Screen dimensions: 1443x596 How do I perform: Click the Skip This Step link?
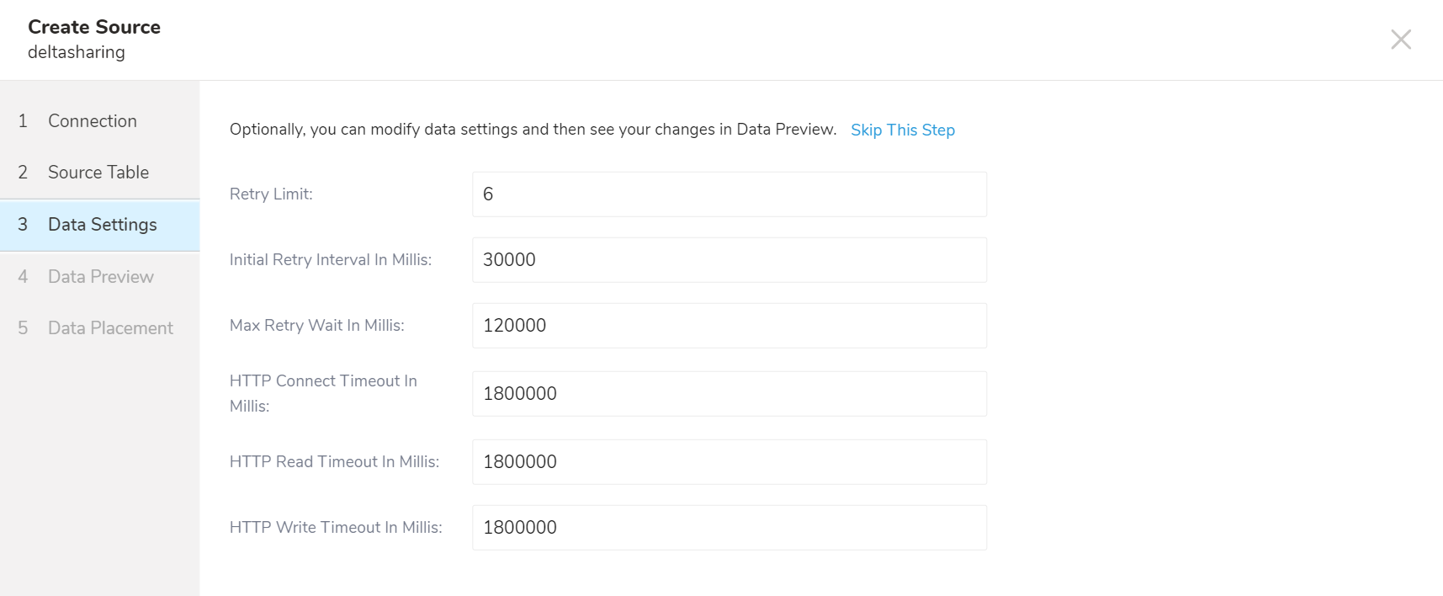(902, 130)
